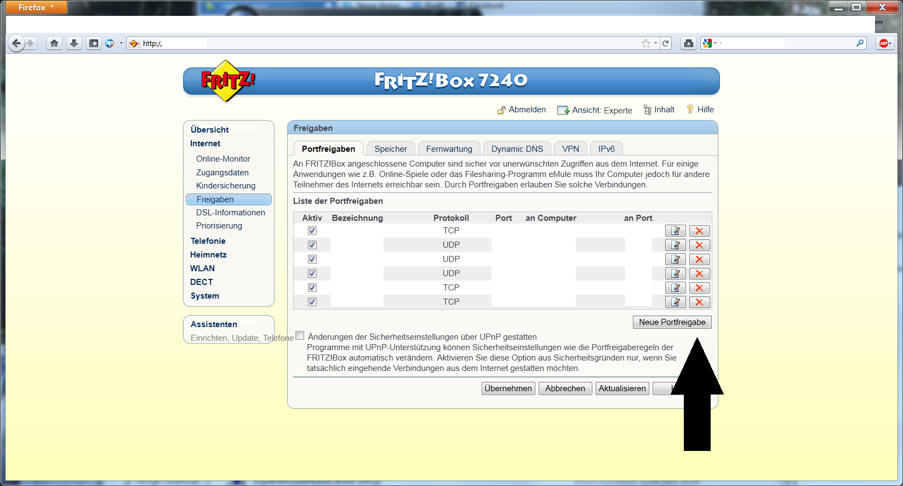The width and height of the screenshot is (903, 486).
Task: Uncheck Aktiv for last TCP row
Action: tap(312, 302)
